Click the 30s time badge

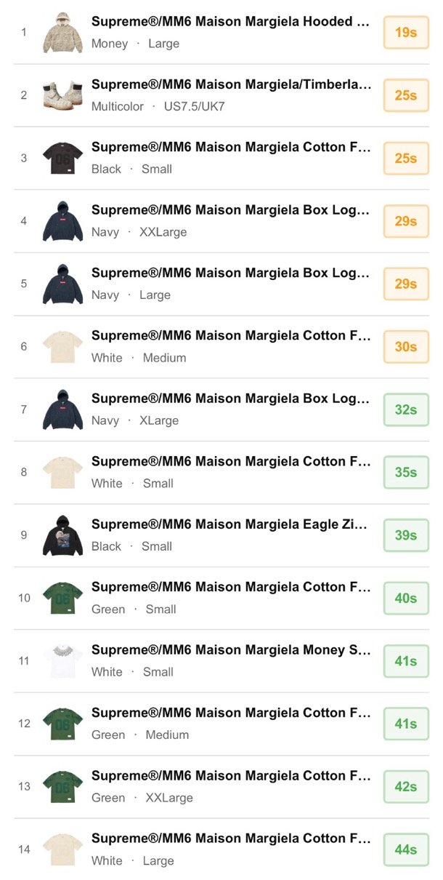[406, 347]
